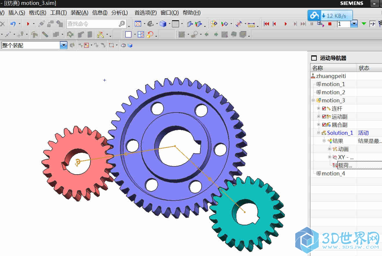The image size is (382, 256).
Task: Expand the XY graph node
Action: [330, 157]
